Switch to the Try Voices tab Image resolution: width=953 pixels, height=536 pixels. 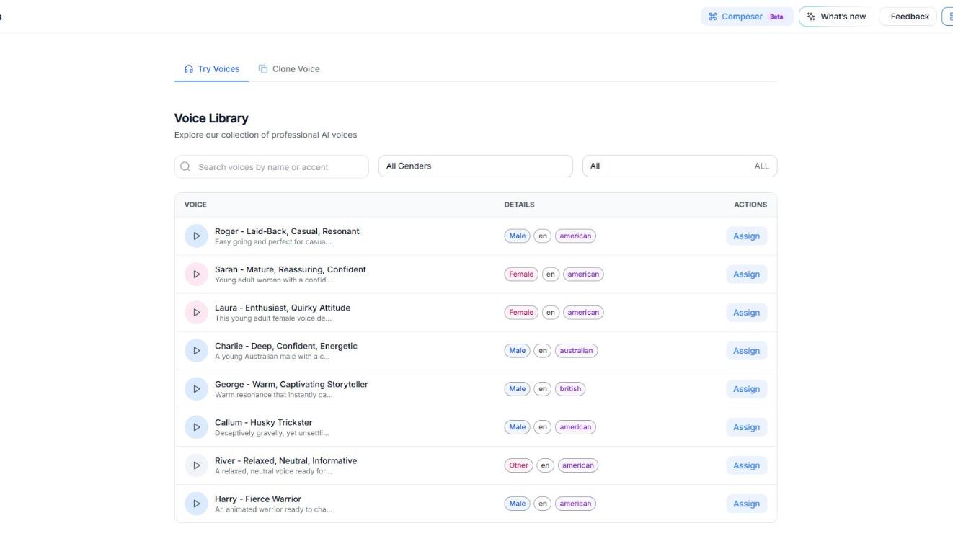point(211,69)
